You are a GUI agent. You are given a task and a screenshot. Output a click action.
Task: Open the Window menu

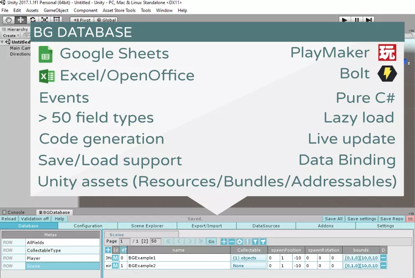coord(164,10)
